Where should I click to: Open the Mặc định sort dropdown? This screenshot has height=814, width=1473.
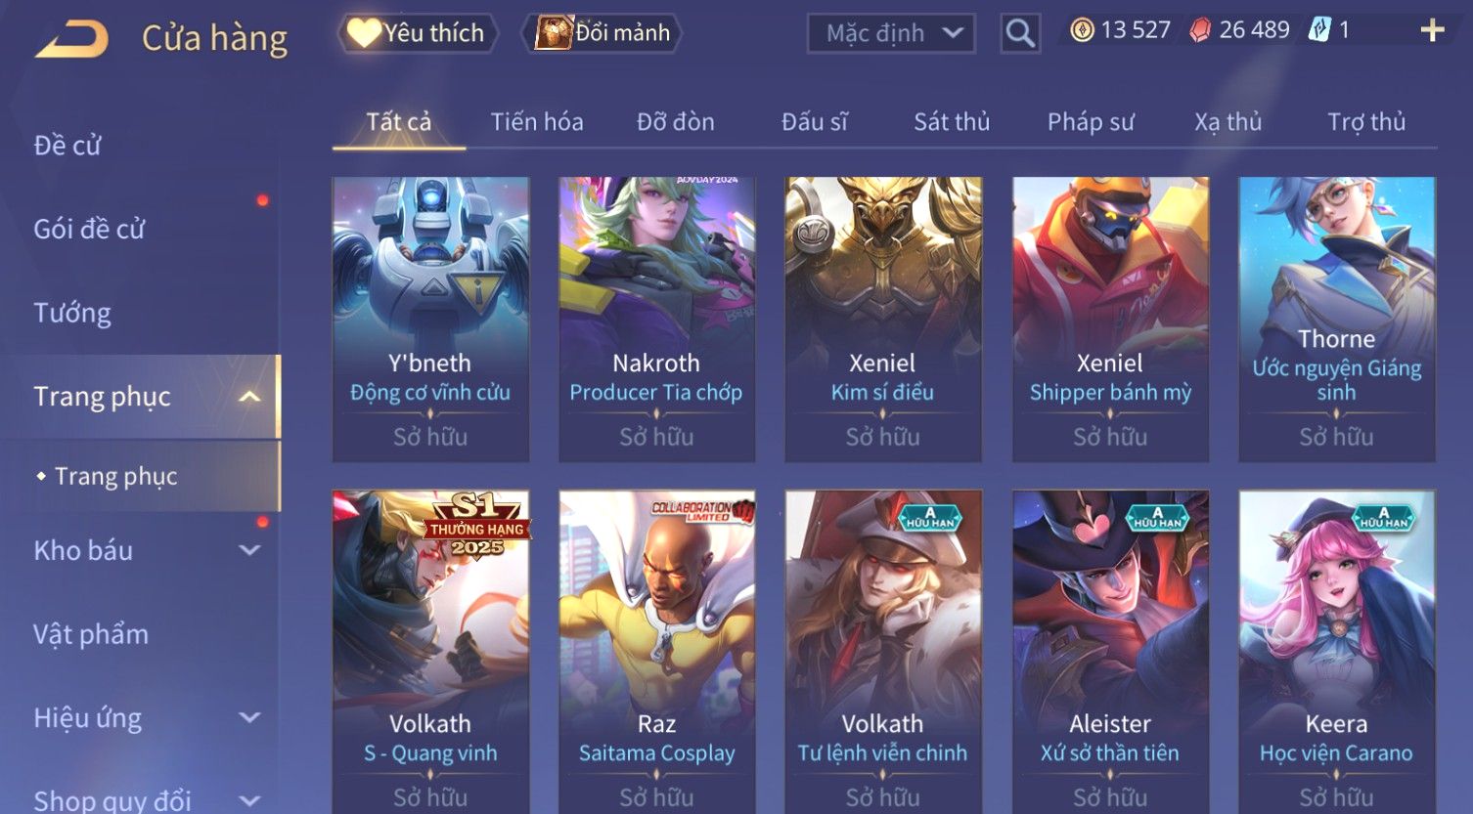890,33
